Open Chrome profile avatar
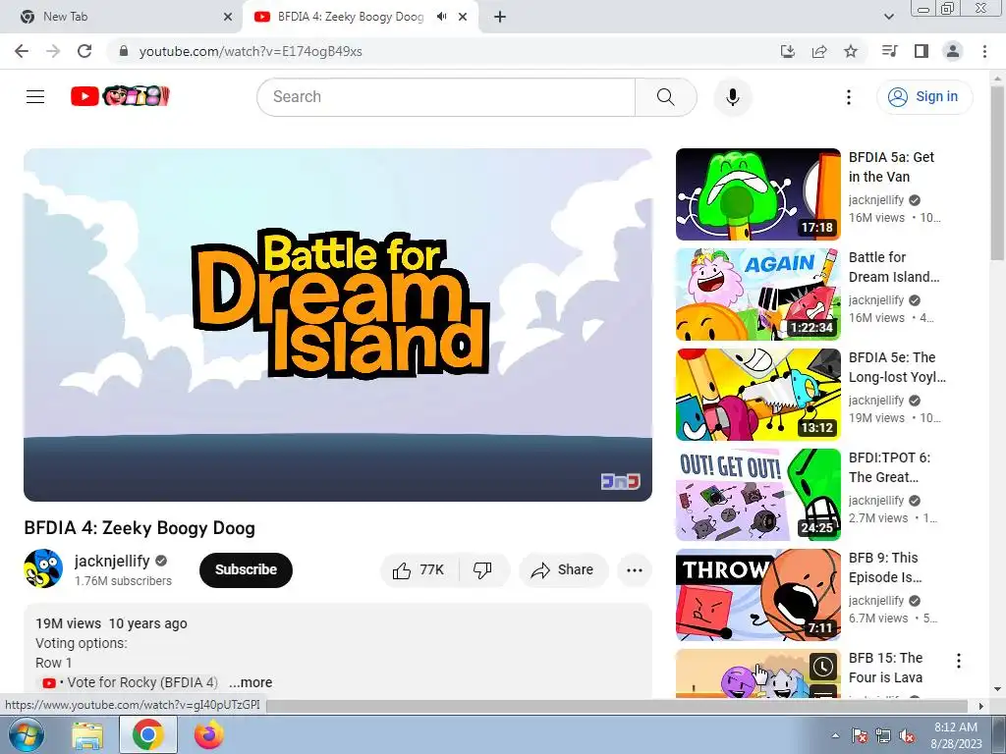 click(x=953, y=51)
